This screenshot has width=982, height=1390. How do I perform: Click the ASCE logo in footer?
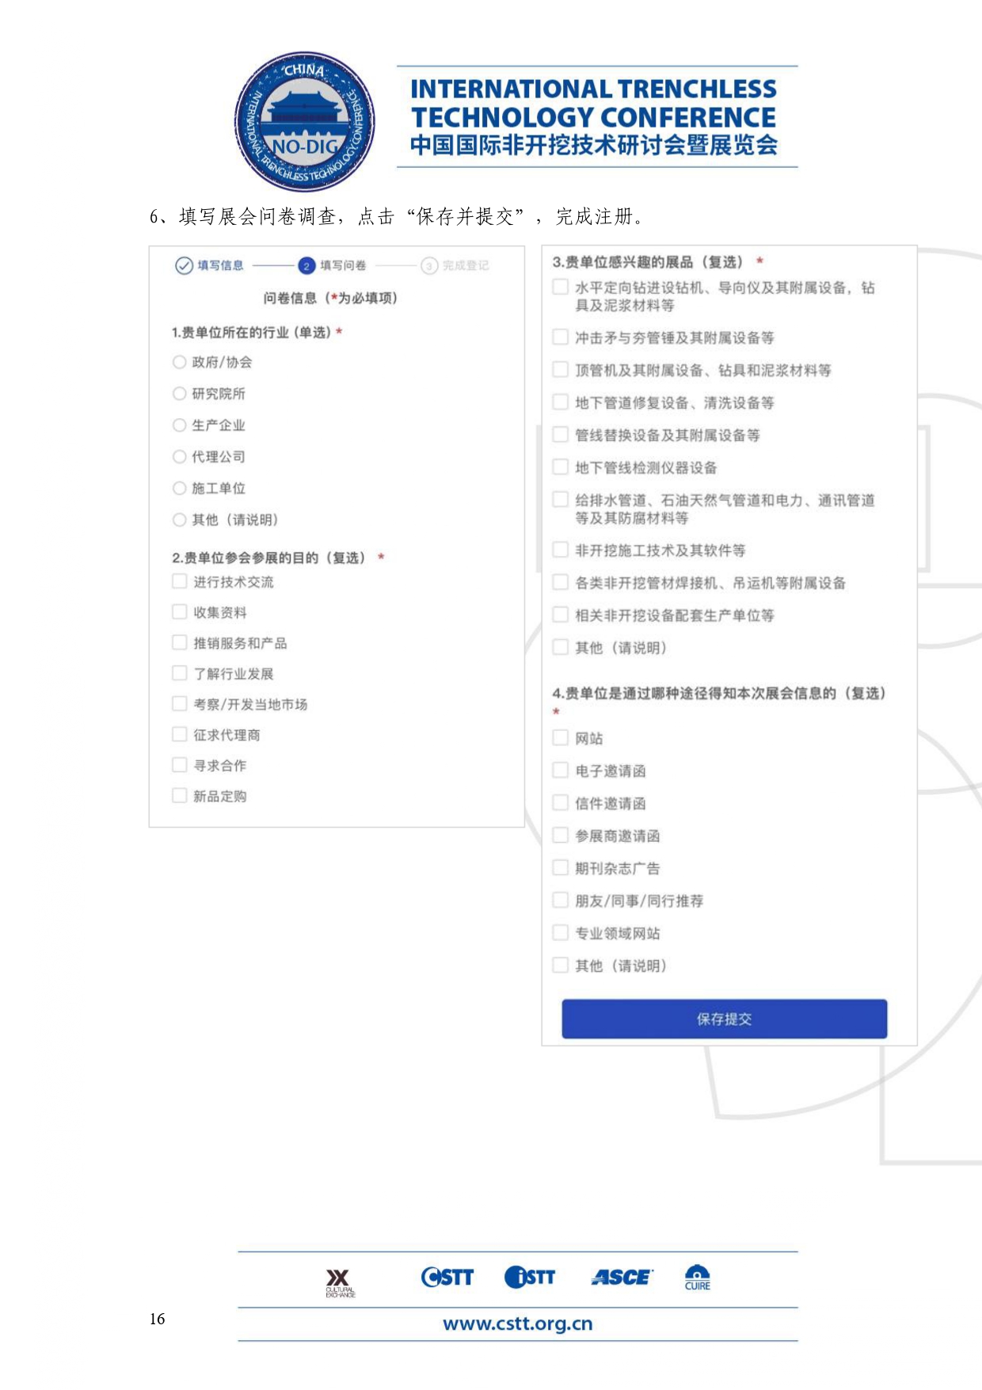621,1277
